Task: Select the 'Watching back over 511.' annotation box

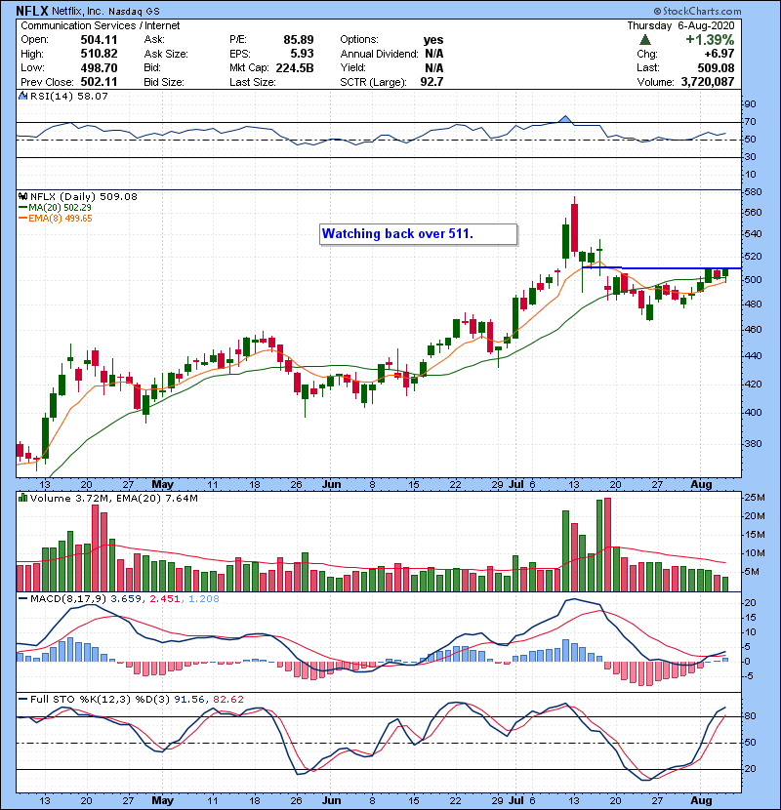Action: [418, 234]
